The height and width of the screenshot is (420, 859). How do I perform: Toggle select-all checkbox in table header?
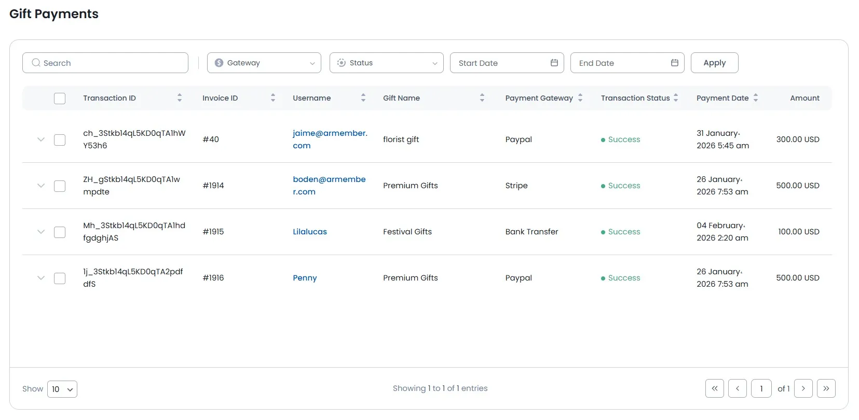pyautogui.click(x=60, y=99)
